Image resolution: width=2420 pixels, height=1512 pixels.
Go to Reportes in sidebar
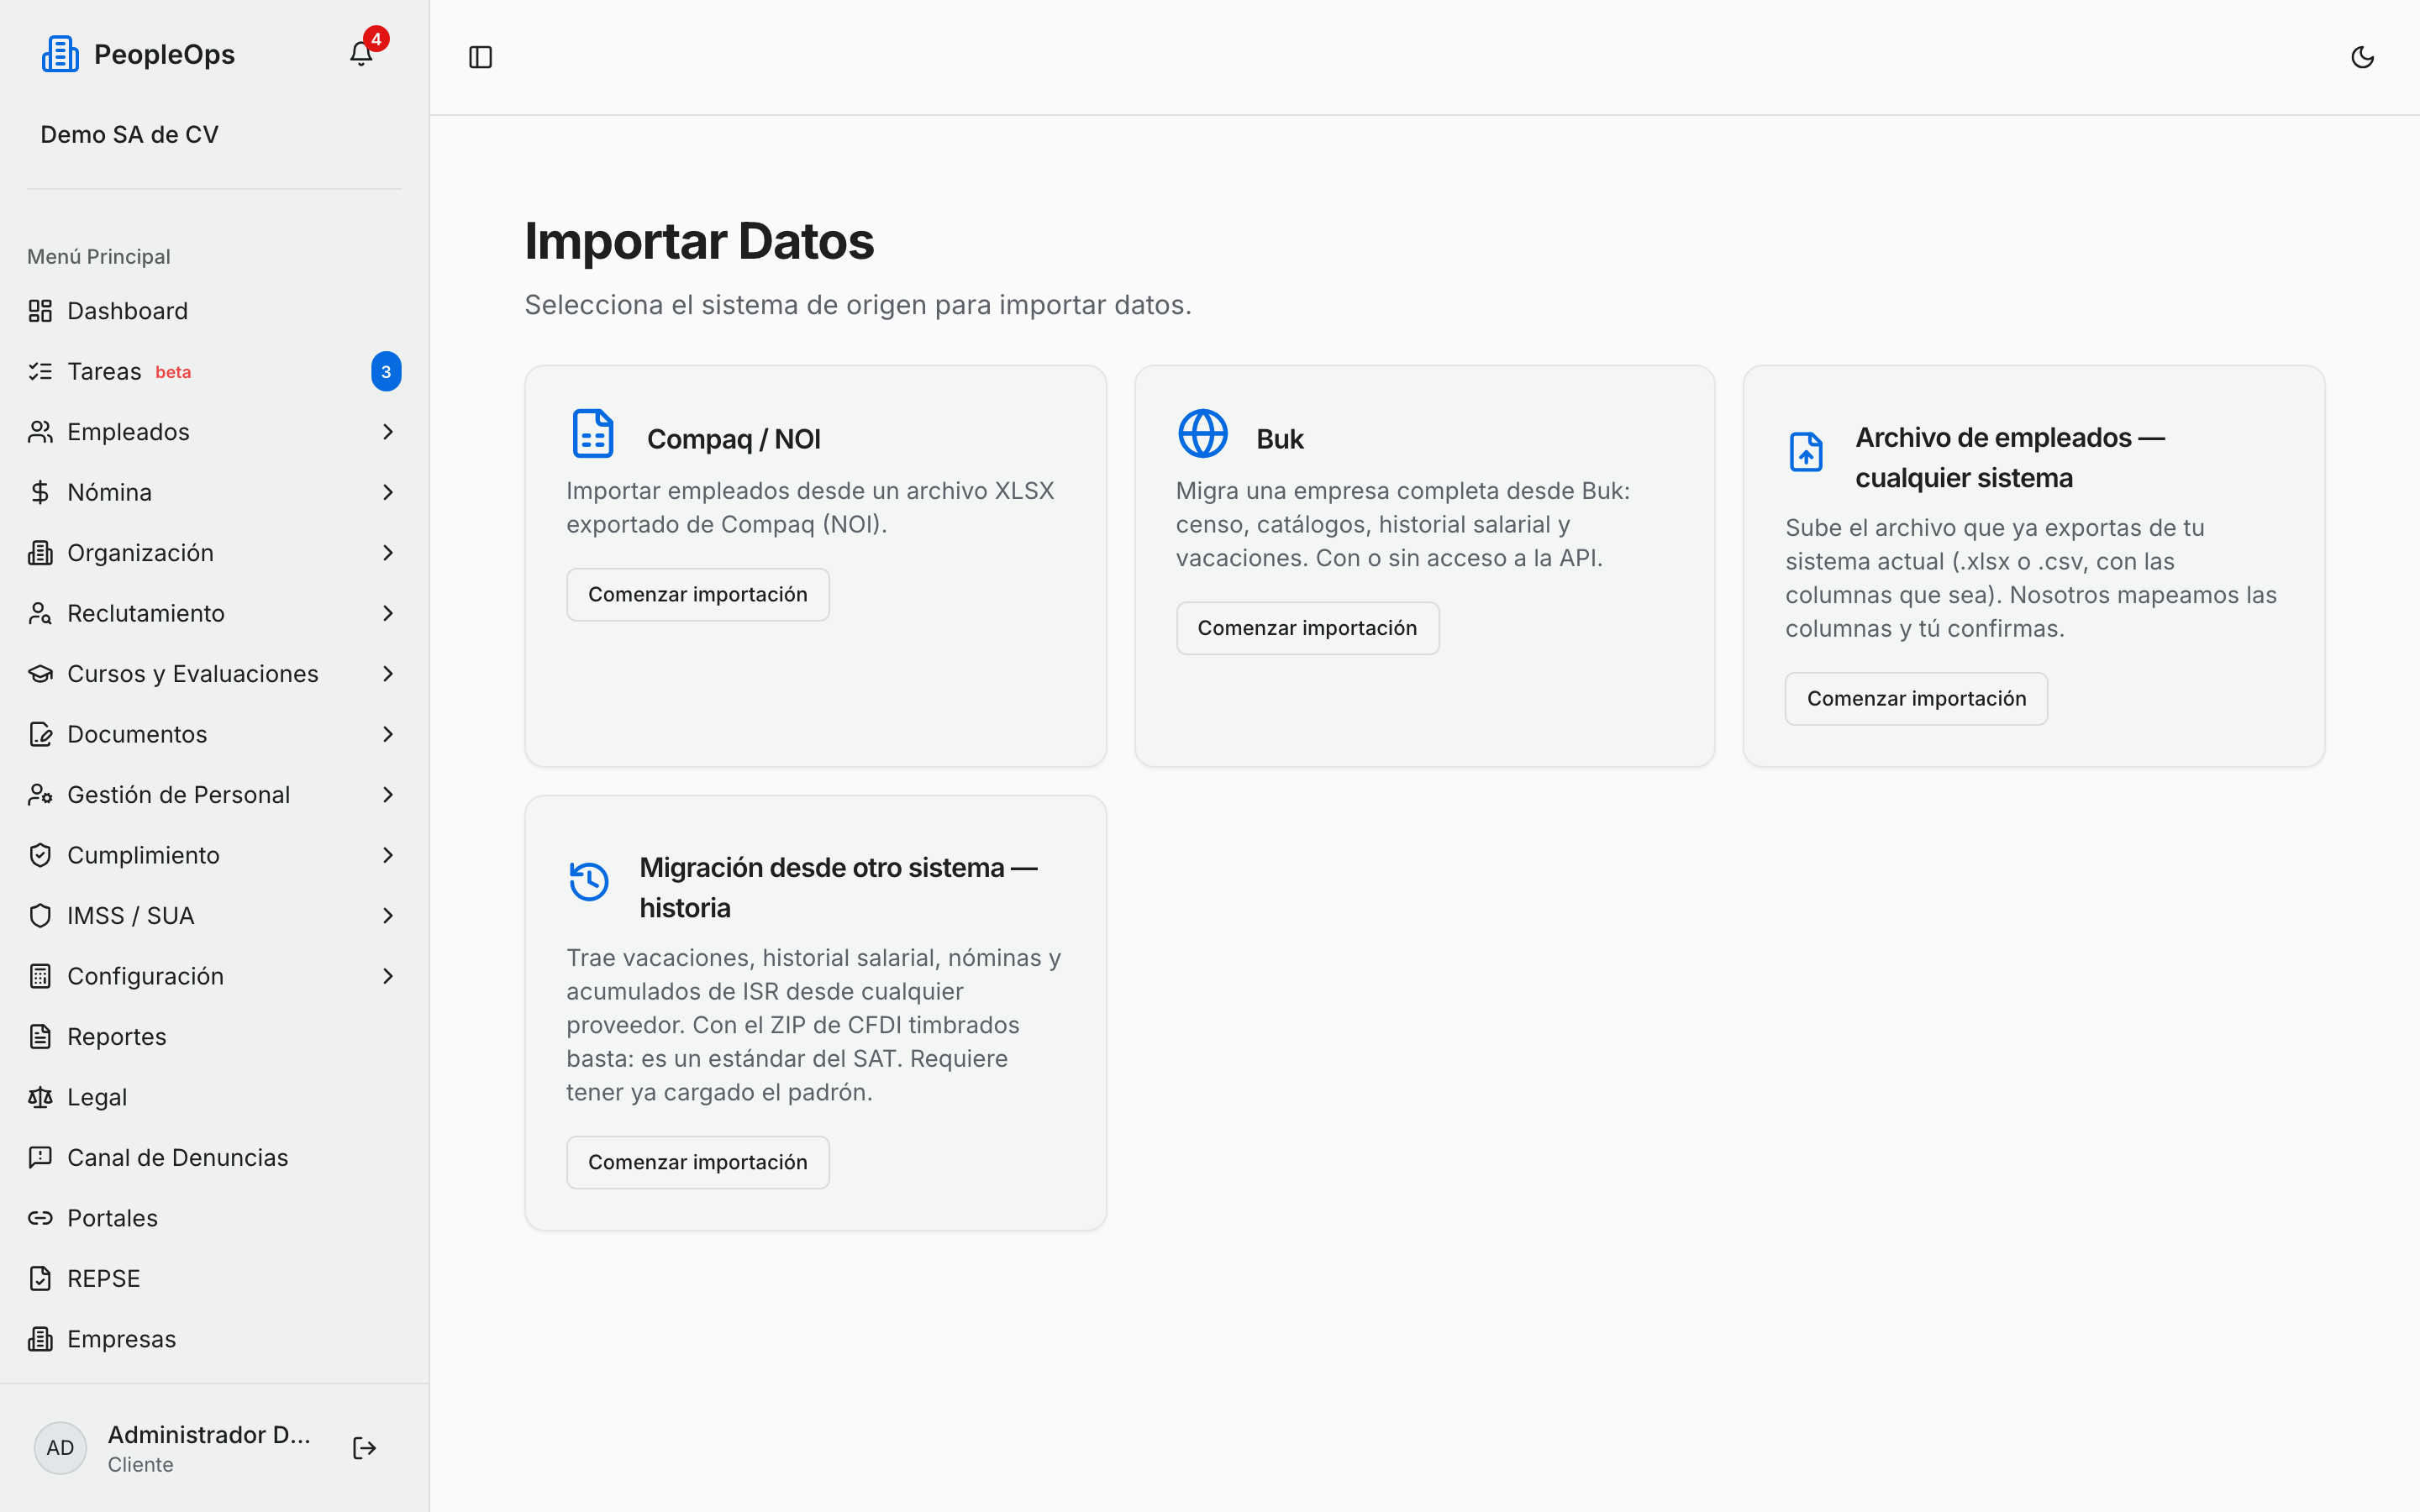click(x=214, y=1037)
